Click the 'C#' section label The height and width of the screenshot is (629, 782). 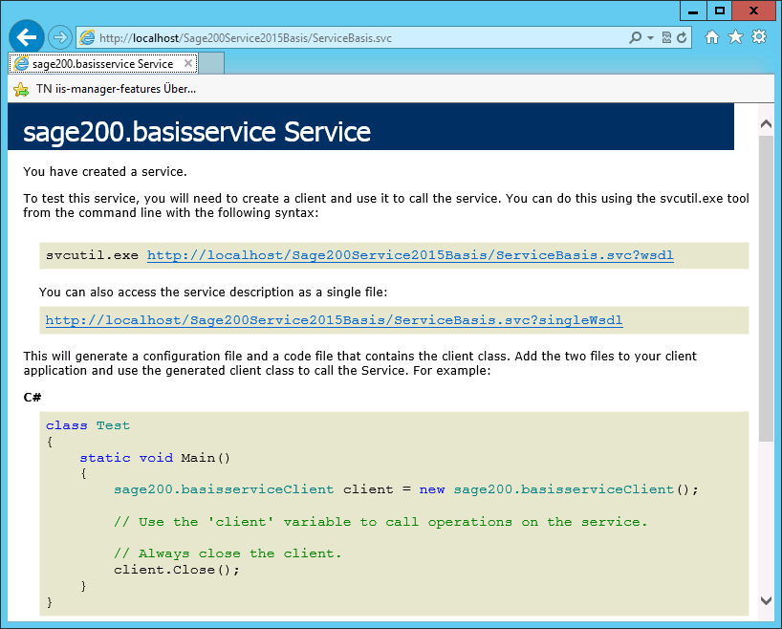pos(33,397)
